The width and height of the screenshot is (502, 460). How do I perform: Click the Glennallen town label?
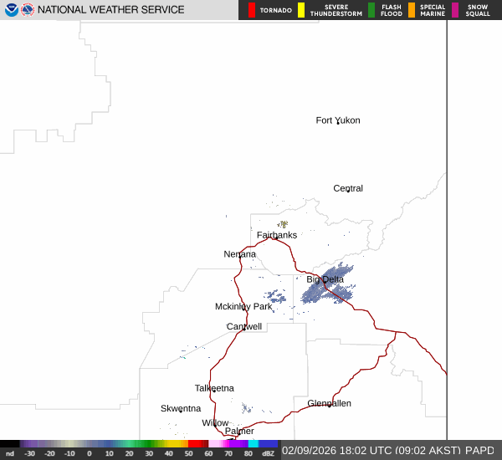(329, 403)
